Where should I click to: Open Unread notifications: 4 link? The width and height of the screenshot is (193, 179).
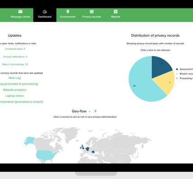15,57
